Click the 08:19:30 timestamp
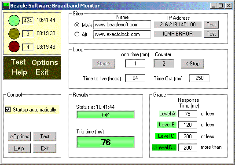This screenshot has height=165, width=235. click(x=46, y=33)
